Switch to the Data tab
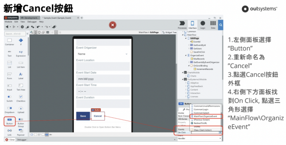Screen dimensions: 286x145 pyautogui.click(x=213, y=25)
